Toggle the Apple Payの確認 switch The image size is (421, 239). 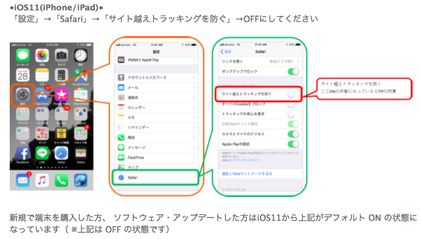(293, 144)
